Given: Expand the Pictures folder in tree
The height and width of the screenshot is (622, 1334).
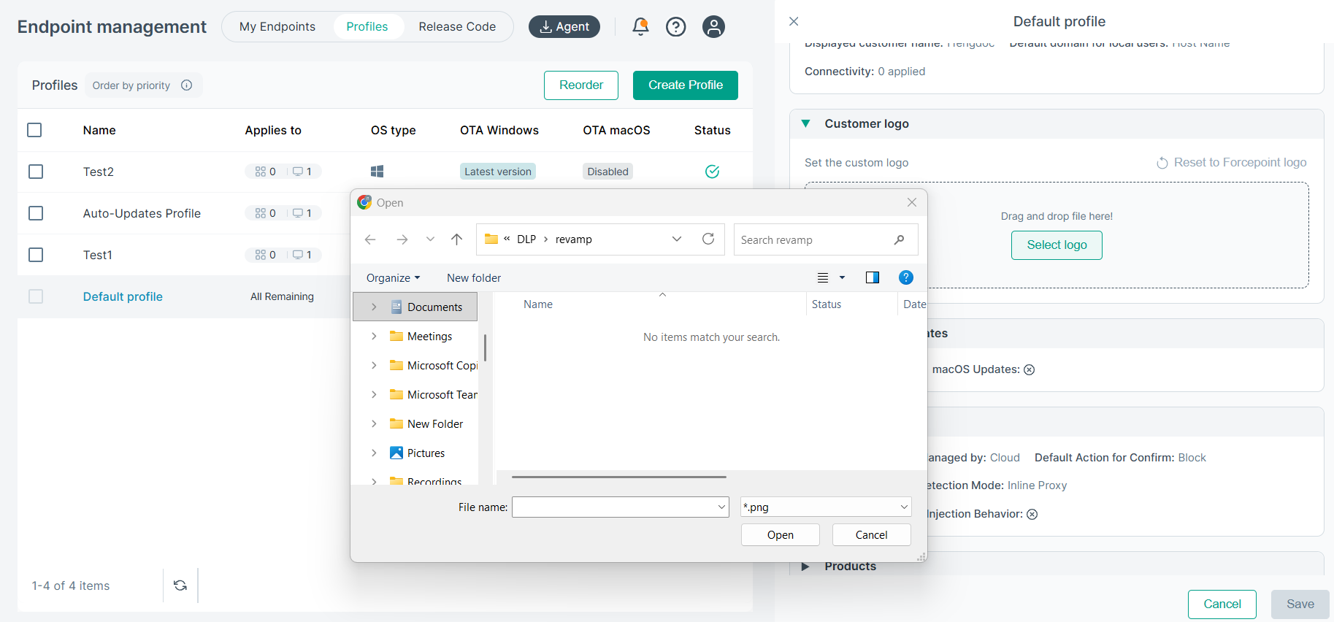Looking at the screenshot, I should [x=374, y=453].
